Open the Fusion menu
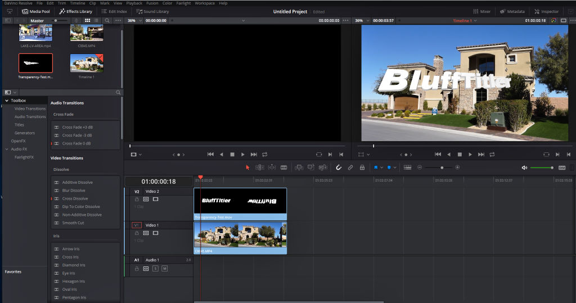The width and height of the screenshot is (576, 303). [152, 3]
